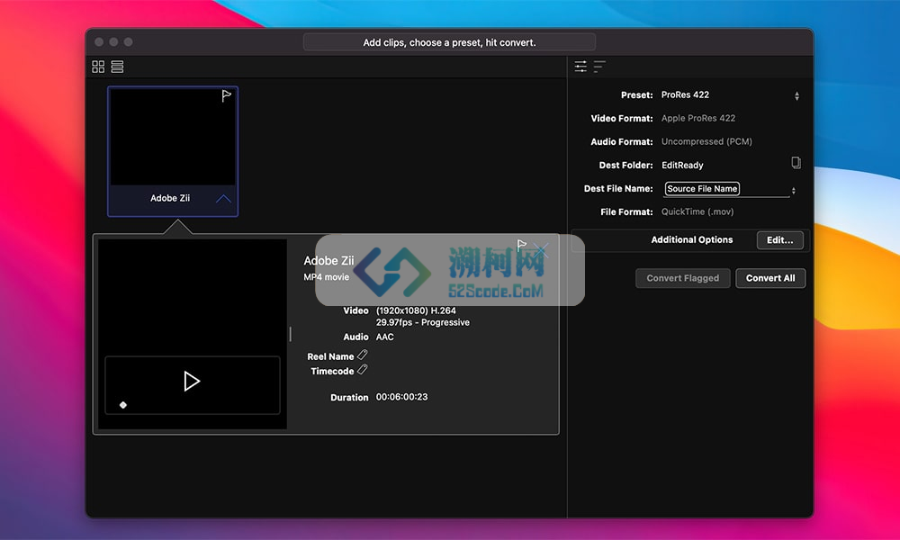Image resolution: width=900 pixels, height=540 pixels.
Task: Click the EditReady dest folder name
Action: point(682,166)
